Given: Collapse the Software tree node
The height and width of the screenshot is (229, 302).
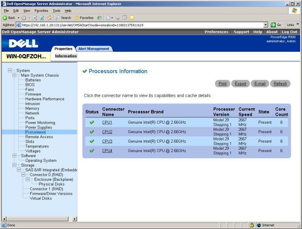Looking at the screenshot, I should (14, 155).
